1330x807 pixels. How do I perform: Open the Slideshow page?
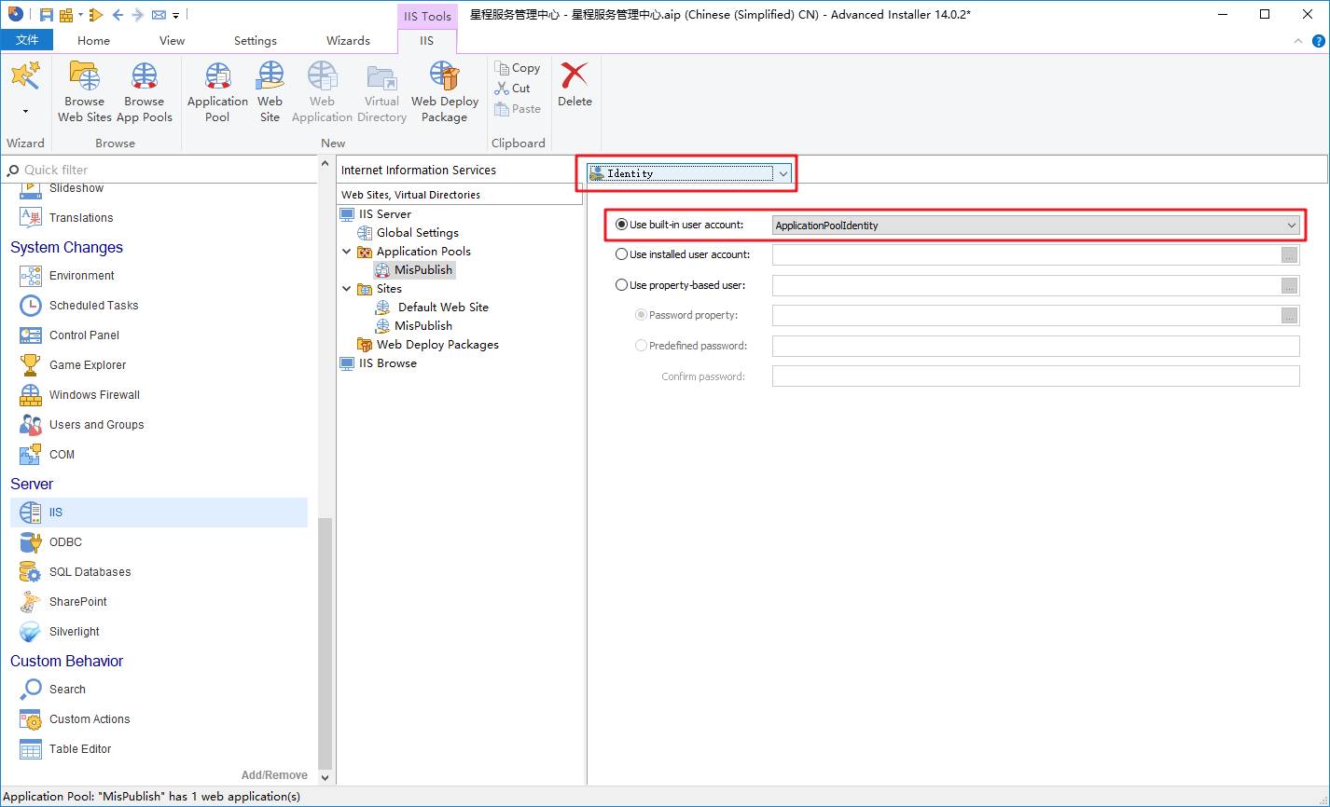(62, 188)
